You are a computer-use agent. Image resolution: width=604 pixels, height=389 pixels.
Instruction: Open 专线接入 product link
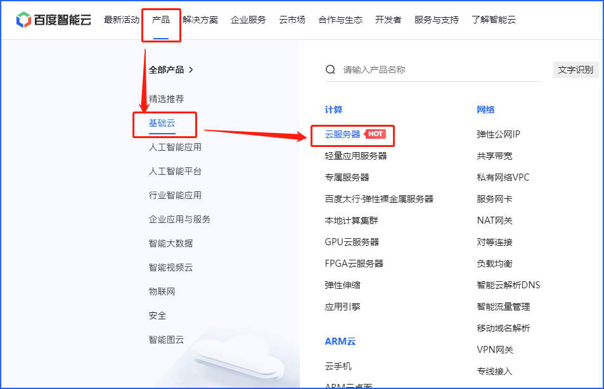coord(494,372)
